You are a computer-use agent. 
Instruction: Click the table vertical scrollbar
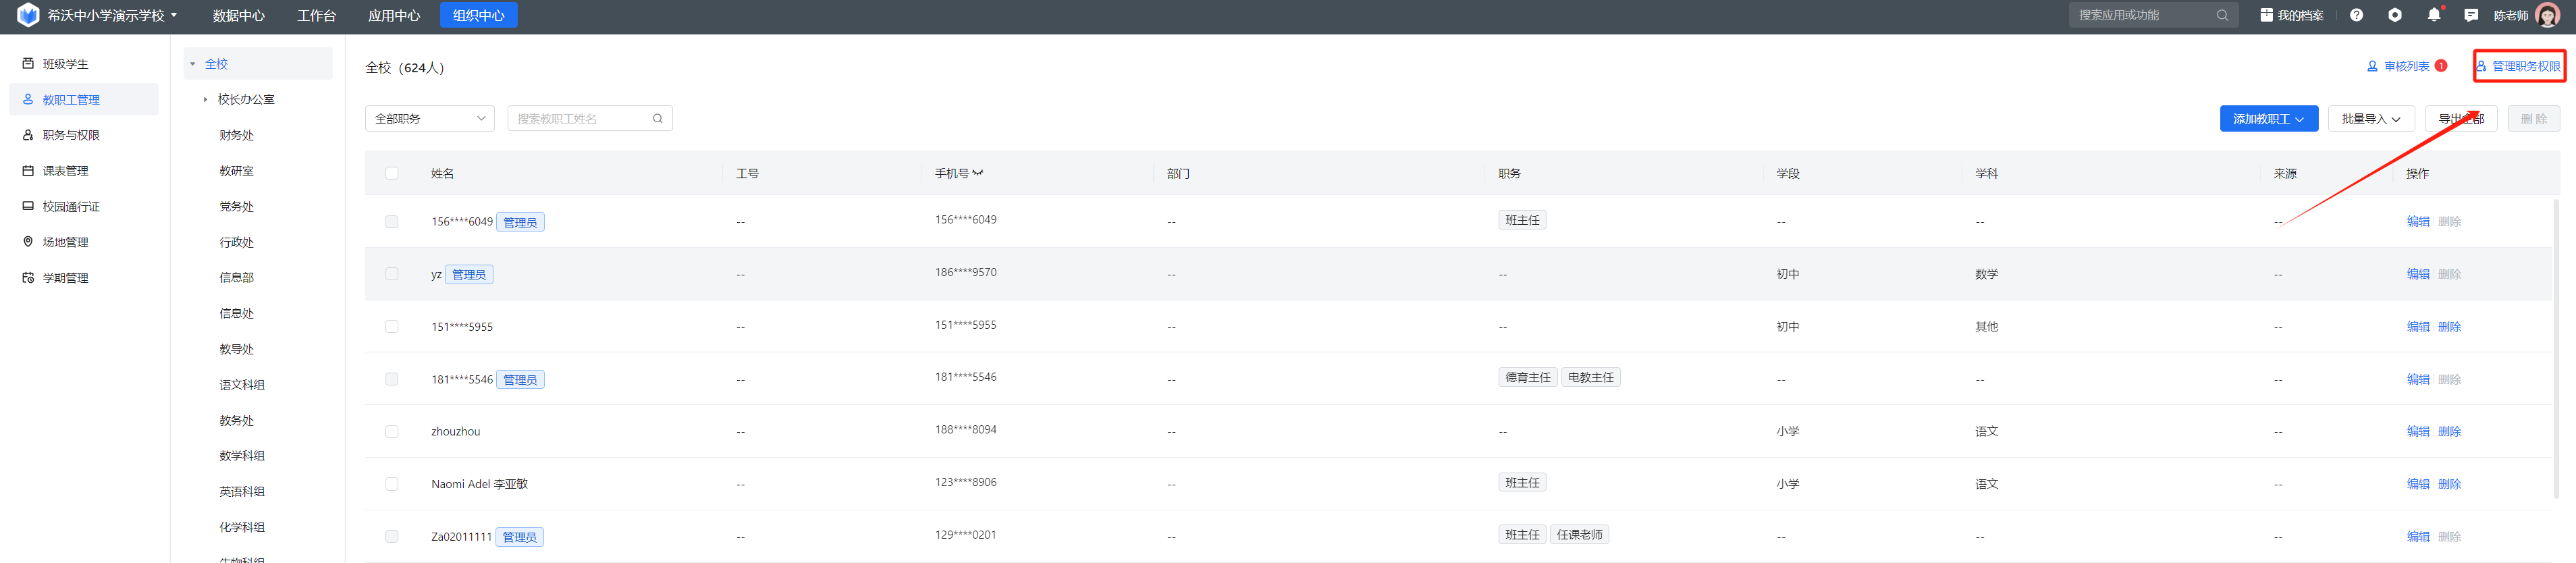pyautogui.click(x=2556, y=350)
